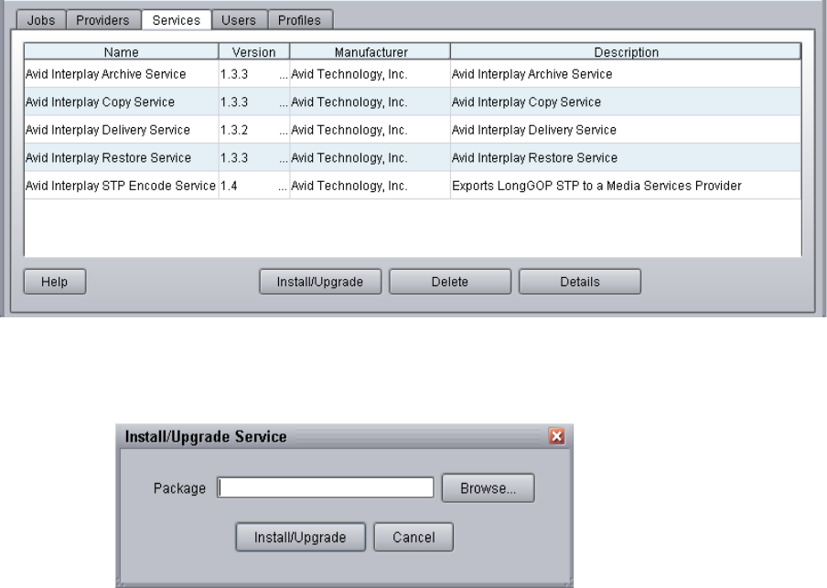Click the manufacturer cell in STP Encode row
Viewport: 827px width, 588px height.
pos(371,186)
